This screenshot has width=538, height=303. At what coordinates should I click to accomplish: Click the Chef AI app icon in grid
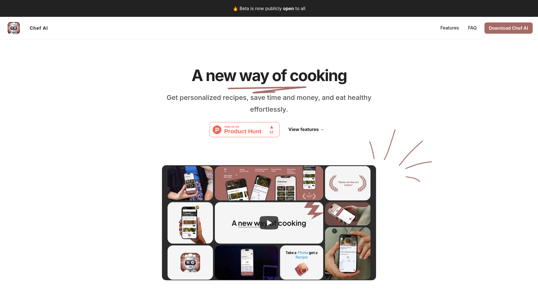coord(190,263)
